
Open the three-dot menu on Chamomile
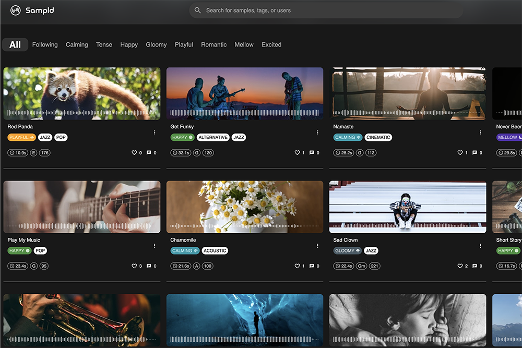click(317, 246)
